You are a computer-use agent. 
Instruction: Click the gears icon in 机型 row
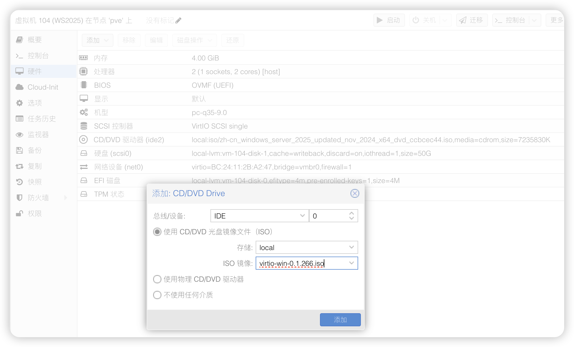tap(84, 112)
